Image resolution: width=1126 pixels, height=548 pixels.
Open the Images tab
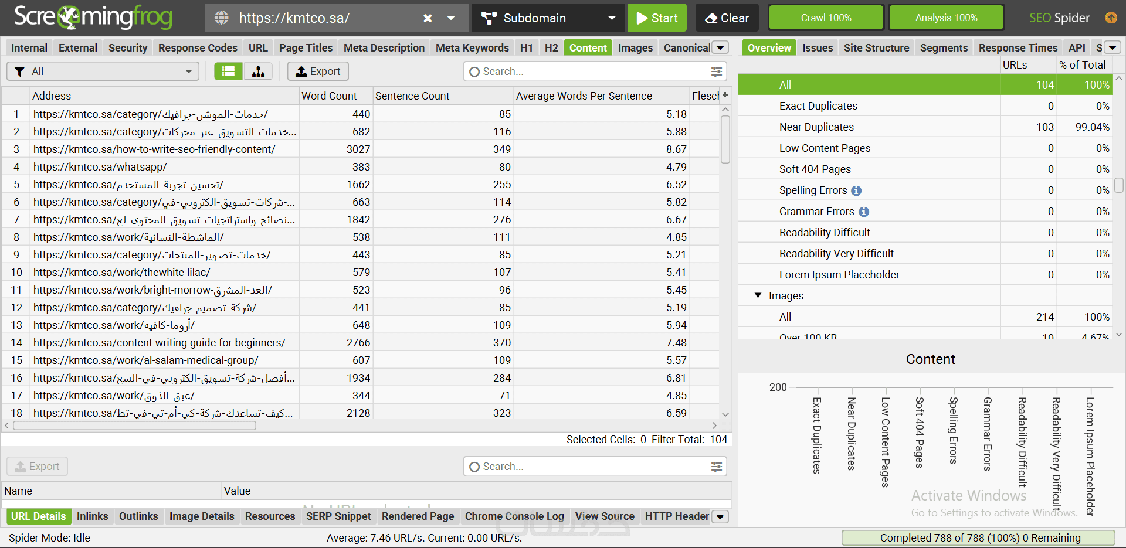pos(635,47)
